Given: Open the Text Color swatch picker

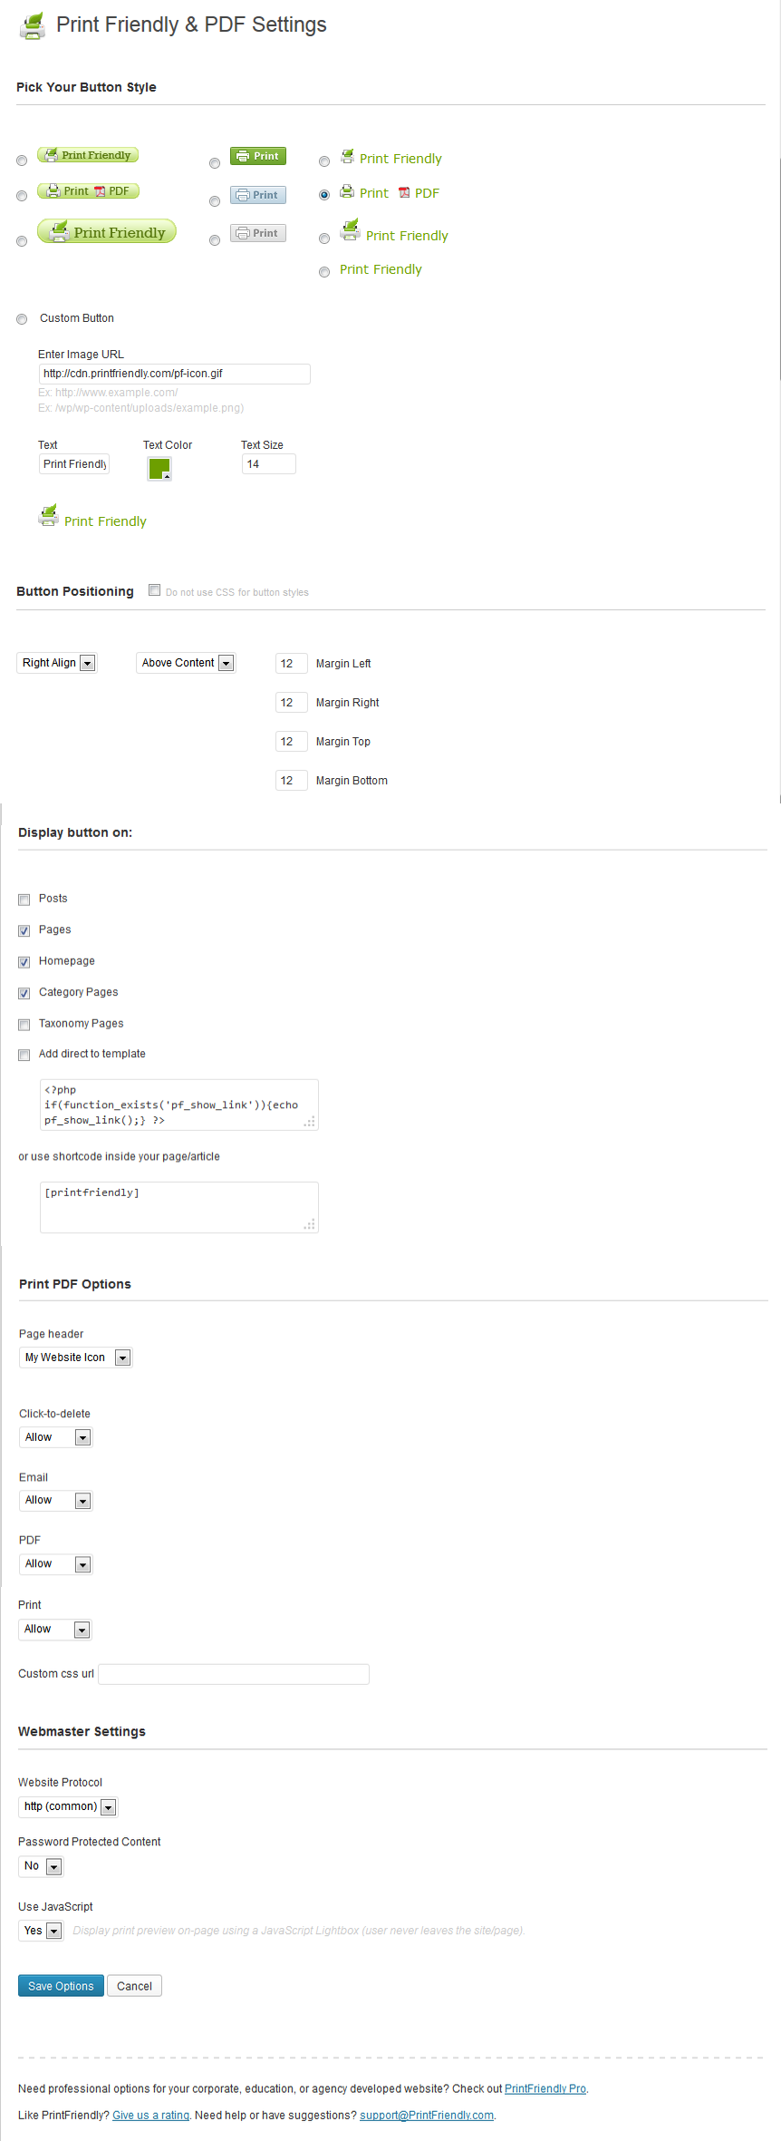Looking at the screenshot, I should (159, 468).
